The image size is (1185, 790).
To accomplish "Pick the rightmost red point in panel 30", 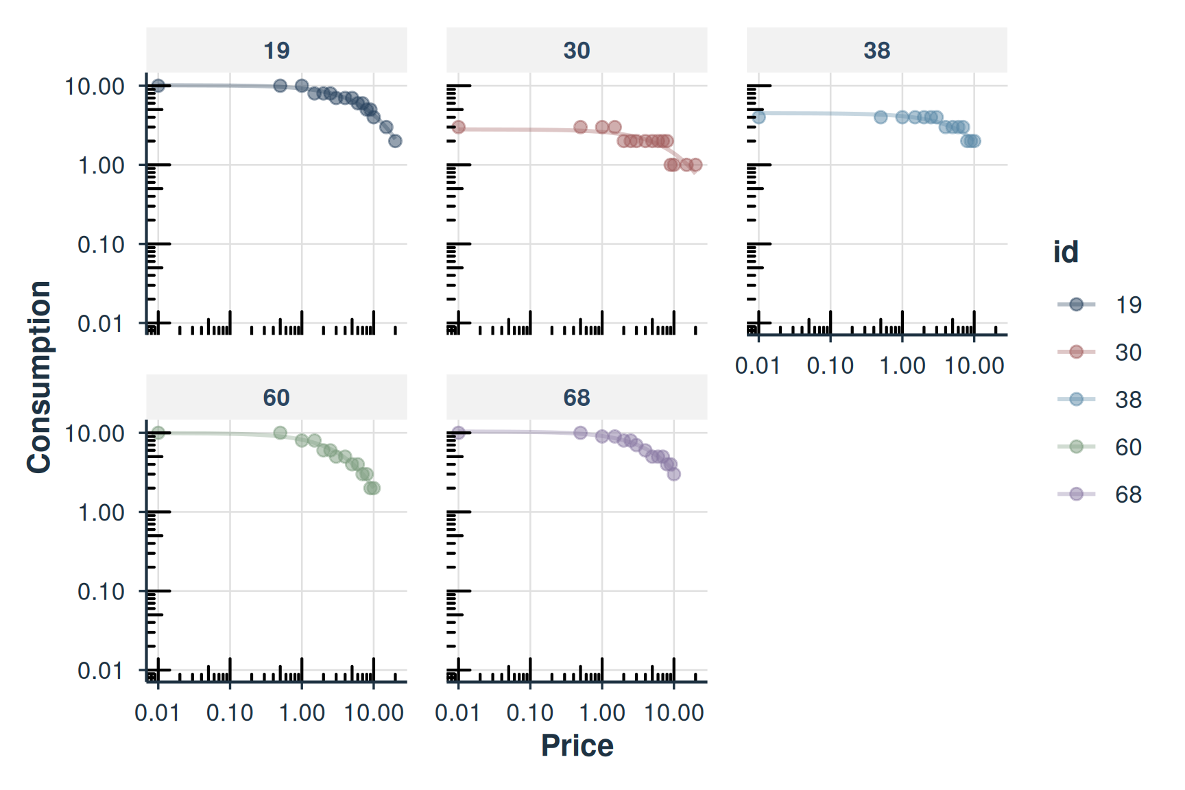I will coord(695,165).
